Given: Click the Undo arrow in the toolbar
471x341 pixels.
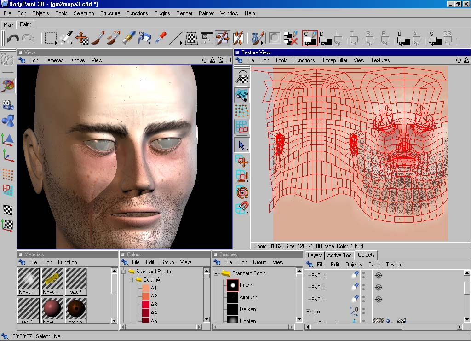Looking at the screenshot, I should click(x=12, y=39).
